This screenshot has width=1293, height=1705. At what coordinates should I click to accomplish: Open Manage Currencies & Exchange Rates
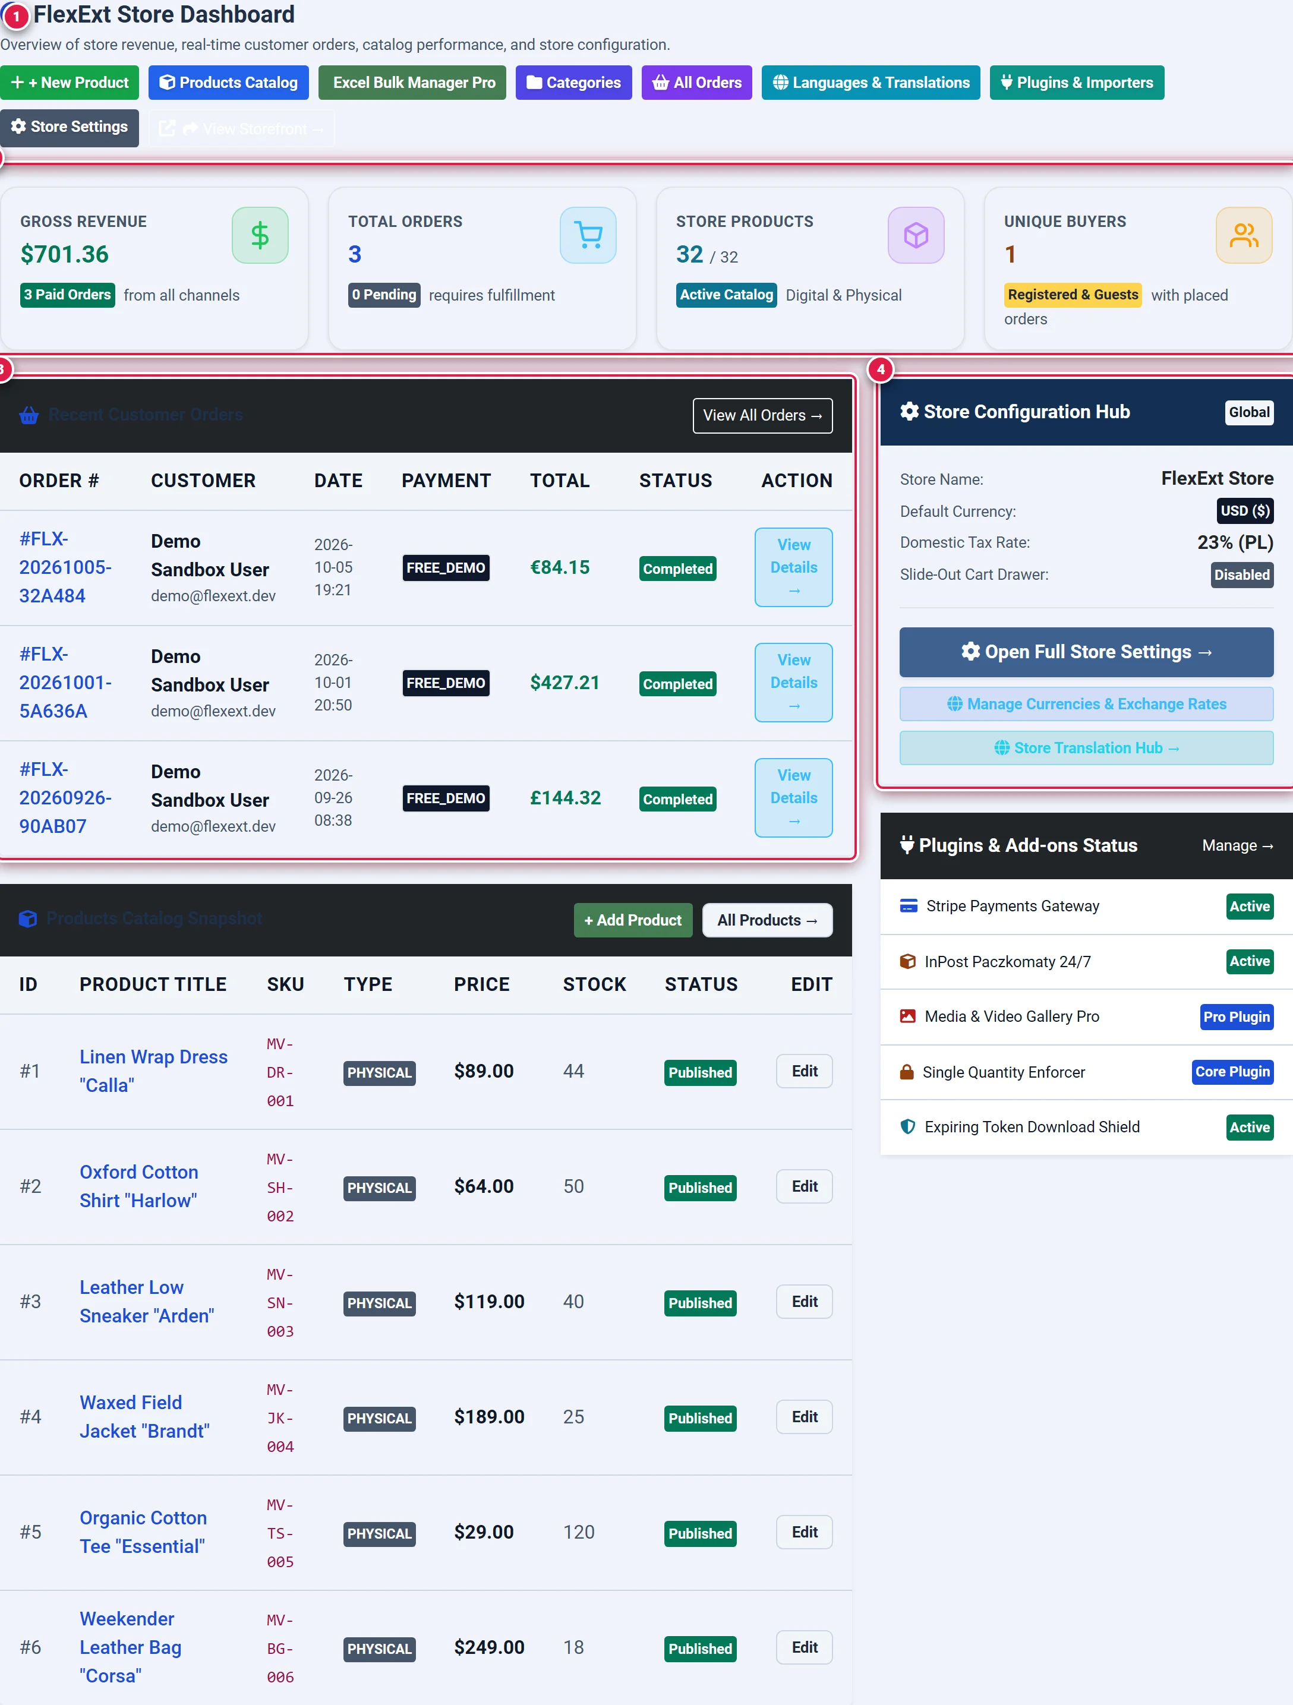tap(1086, 704)
